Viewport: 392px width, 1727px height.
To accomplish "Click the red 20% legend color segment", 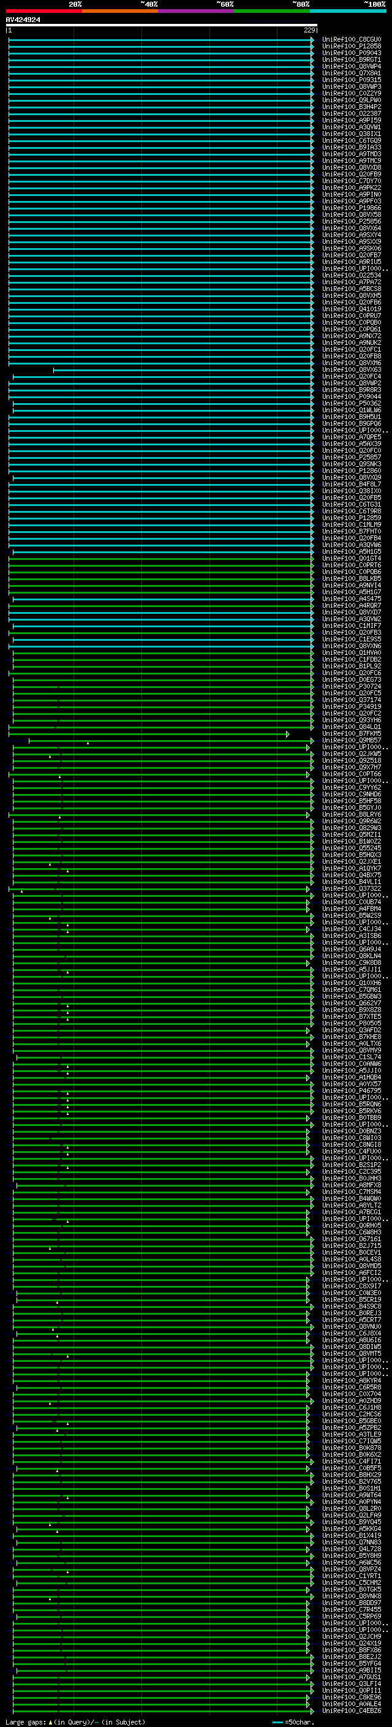I will point(44,11).
